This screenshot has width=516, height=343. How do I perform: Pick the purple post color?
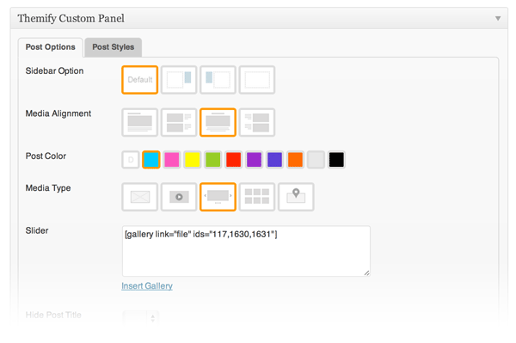click(x=254, y=160)
